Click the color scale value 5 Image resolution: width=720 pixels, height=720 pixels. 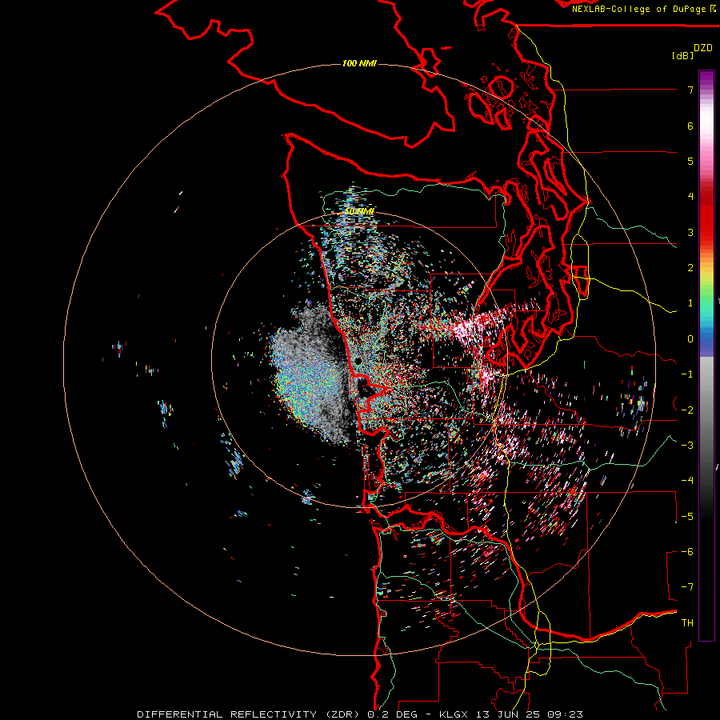[690, 161]
